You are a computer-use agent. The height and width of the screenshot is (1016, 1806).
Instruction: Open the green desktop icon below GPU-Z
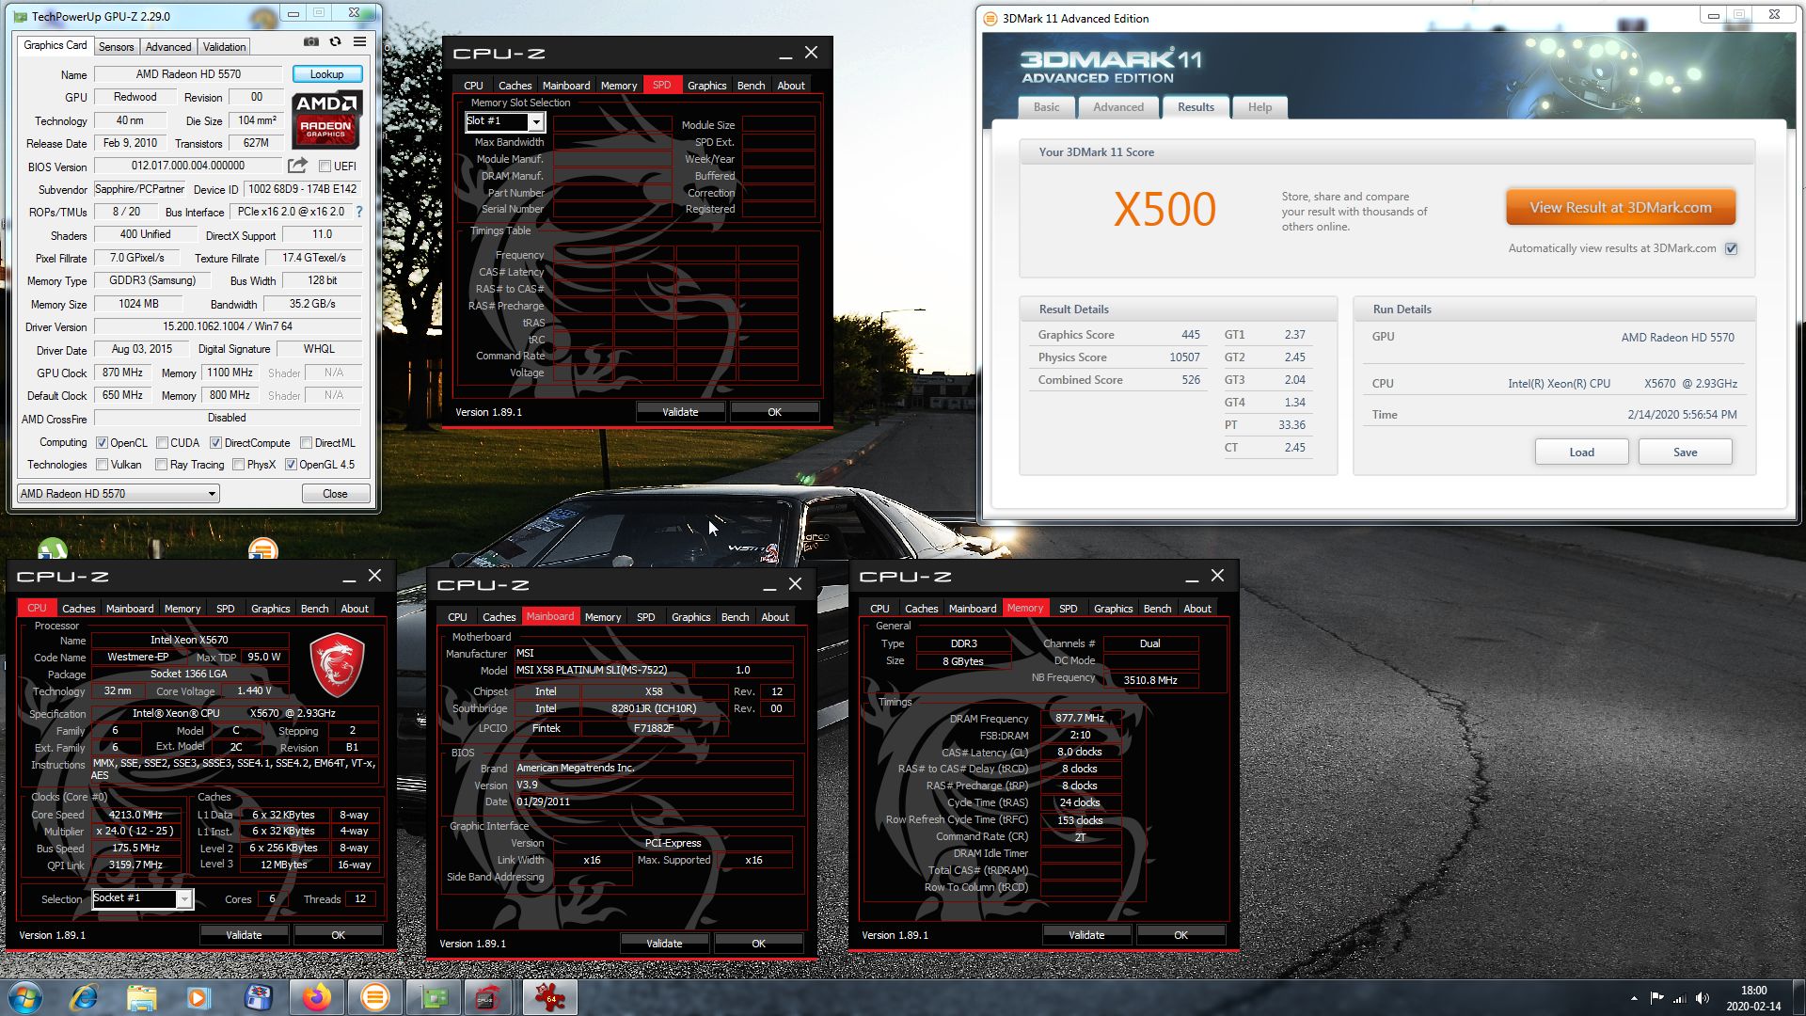tap(53, 548)
